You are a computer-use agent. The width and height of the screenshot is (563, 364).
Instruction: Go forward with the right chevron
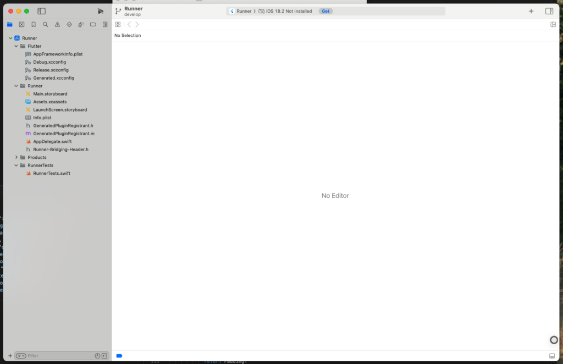pyautogui.click(x=137, y=24)
